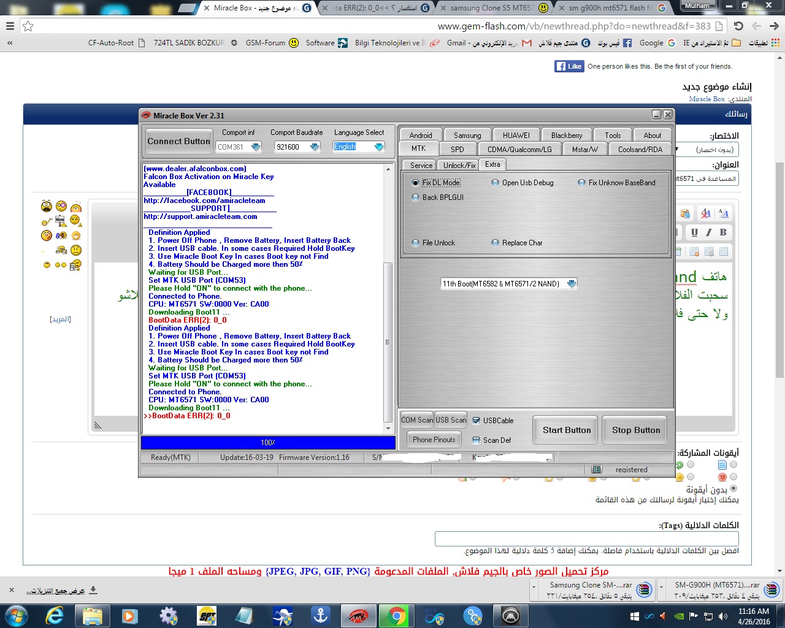This screenshot has height=628, width=785.
Task: Select the Back BPLGUI option
Action: click(416, 197)
